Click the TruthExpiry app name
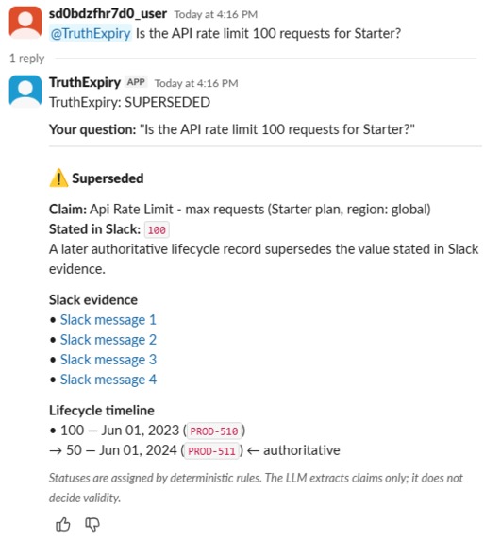Screen dimensions: 484x541 pos(85,82)
